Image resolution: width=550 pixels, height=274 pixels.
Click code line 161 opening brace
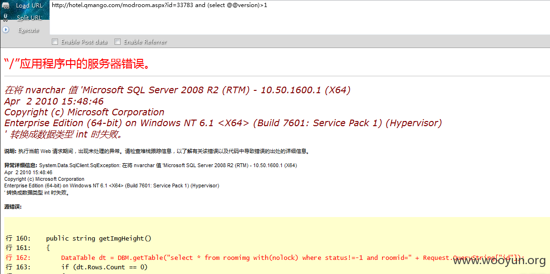pyautogui.click(x=28, y=248)
